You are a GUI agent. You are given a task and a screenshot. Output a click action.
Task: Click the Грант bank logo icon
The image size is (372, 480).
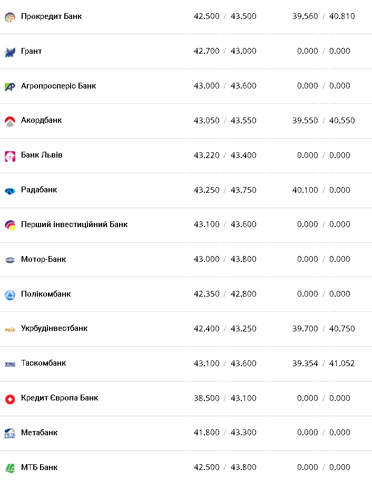[10, 52]
